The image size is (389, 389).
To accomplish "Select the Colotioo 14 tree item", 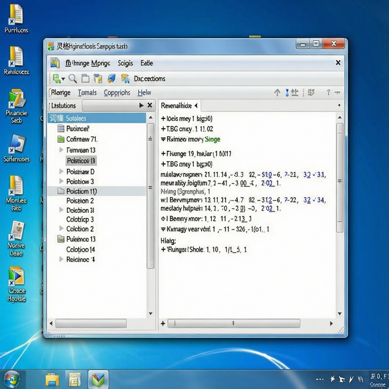I will tap(81, 249).
